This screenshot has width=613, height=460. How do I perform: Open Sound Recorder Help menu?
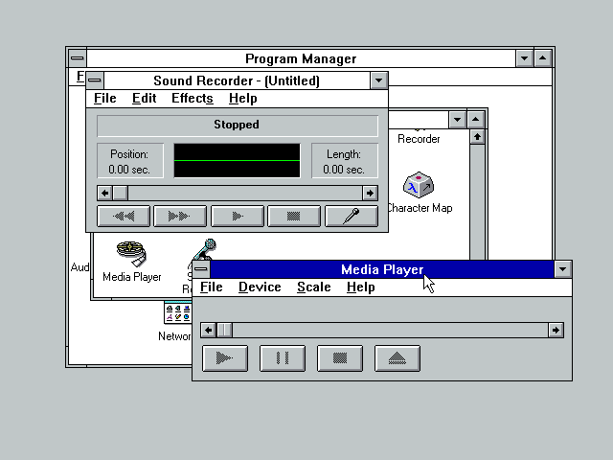click(242, 98)
